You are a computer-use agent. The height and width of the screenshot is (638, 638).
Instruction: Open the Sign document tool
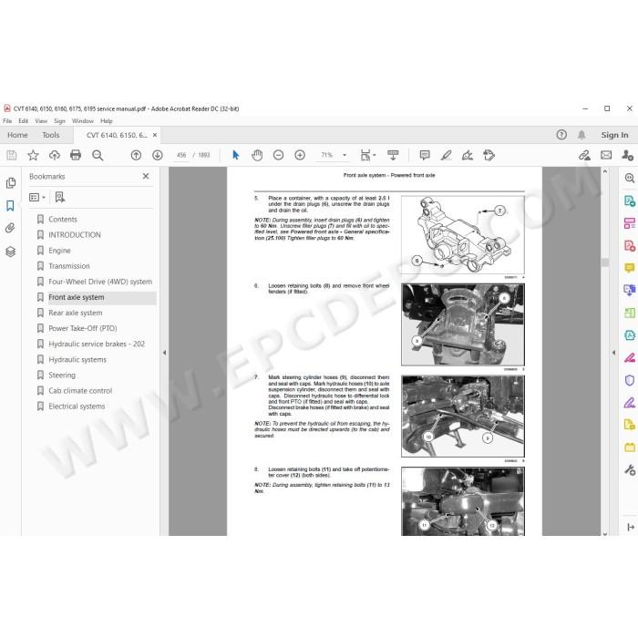pos(468,155)
